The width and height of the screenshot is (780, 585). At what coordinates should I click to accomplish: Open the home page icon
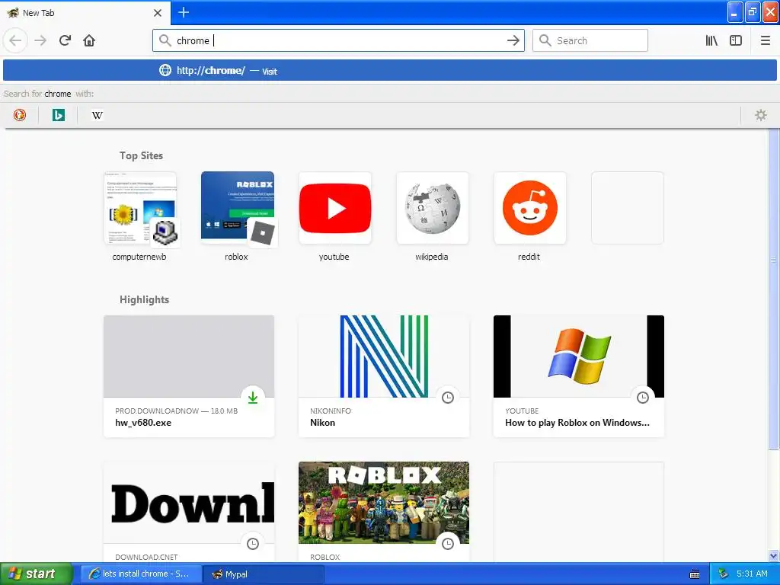pos(89,40)
